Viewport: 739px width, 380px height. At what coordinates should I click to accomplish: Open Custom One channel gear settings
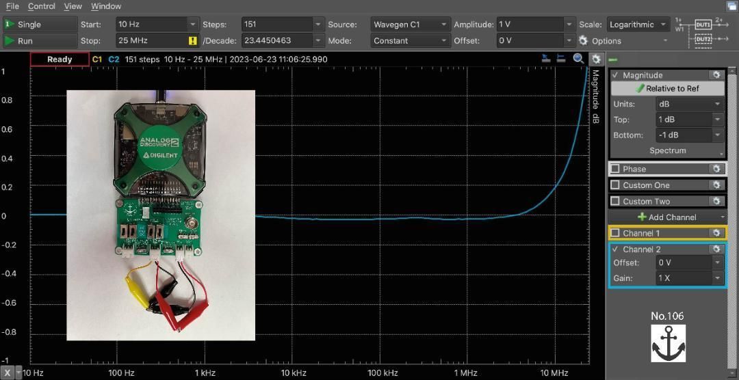[716, 185]
